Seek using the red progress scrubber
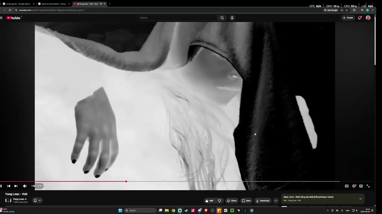This screenshot has height=214, width=382. (126, 181)
